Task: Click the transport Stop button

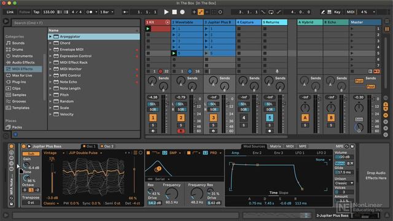Action: 174,12
